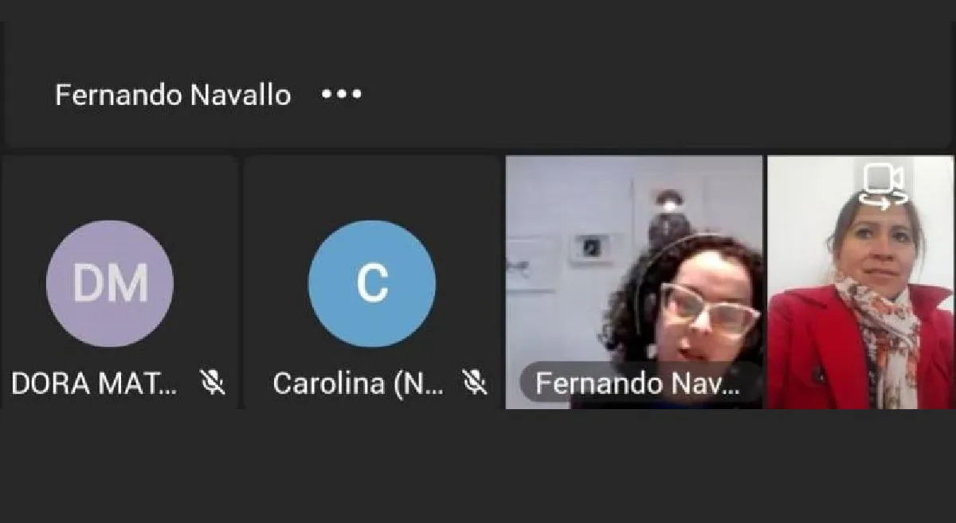Click the DORA MAT... participant name

[x=95, y=384]
